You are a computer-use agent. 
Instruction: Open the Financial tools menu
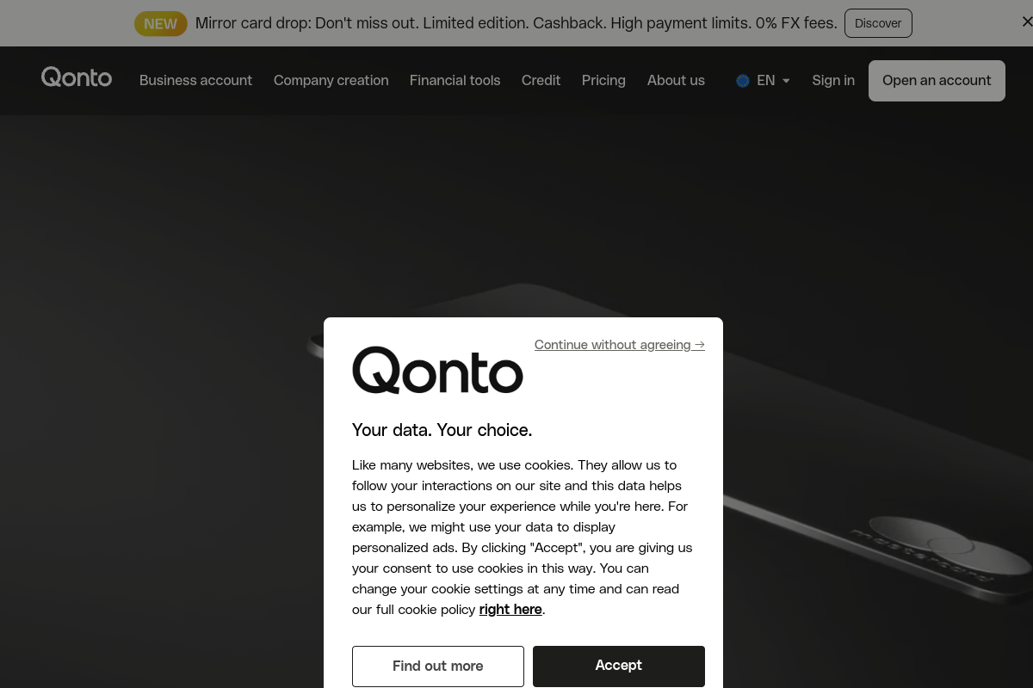click(x=455, y=80)
